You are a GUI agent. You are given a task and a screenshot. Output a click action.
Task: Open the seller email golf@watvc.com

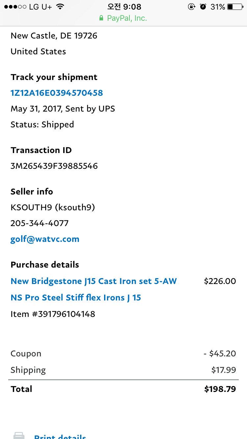(45, 239)
